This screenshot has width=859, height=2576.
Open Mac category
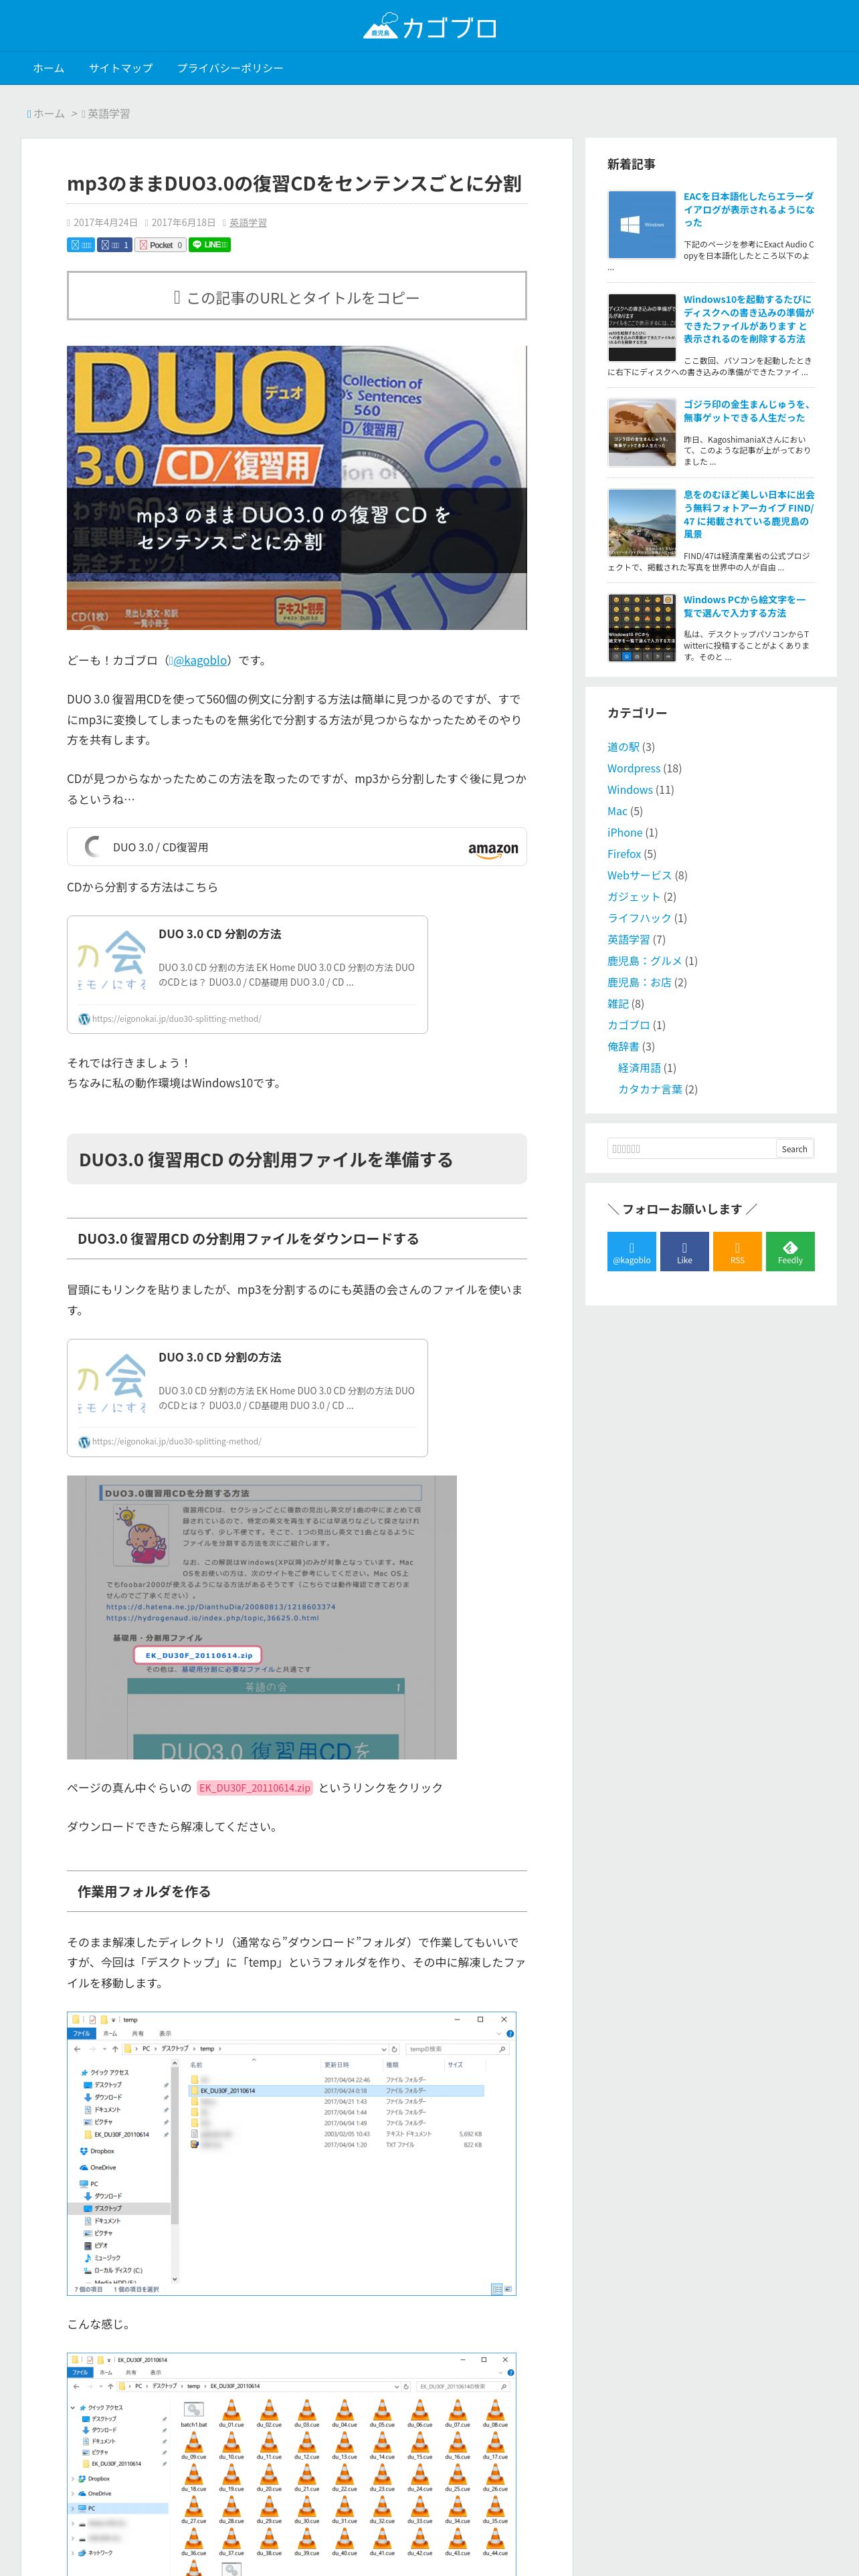(617, 811)
